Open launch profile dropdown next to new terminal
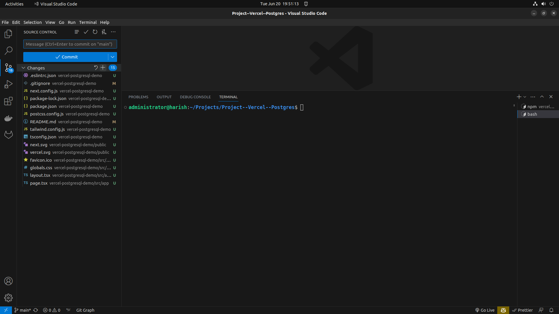 [525, 97]
